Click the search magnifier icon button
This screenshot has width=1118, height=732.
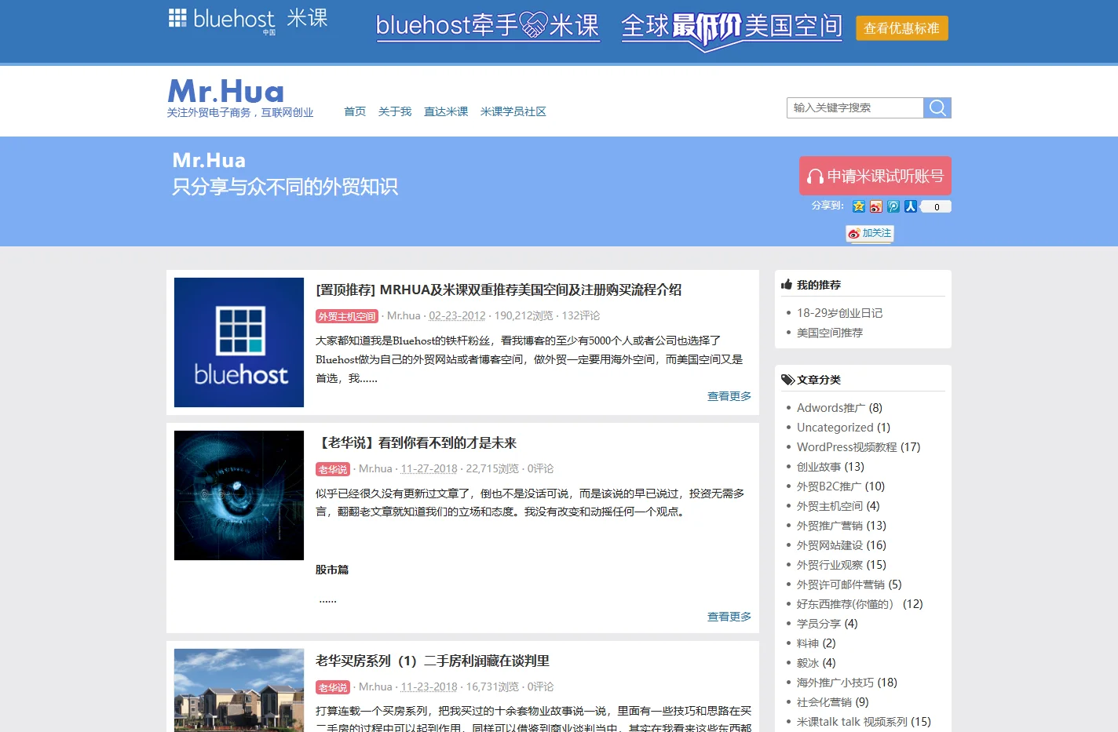[x=937, y=107]
